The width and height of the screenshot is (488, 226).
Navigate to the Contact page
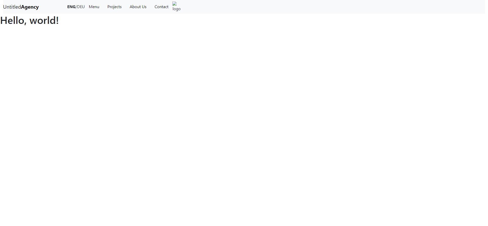[161, 7]
